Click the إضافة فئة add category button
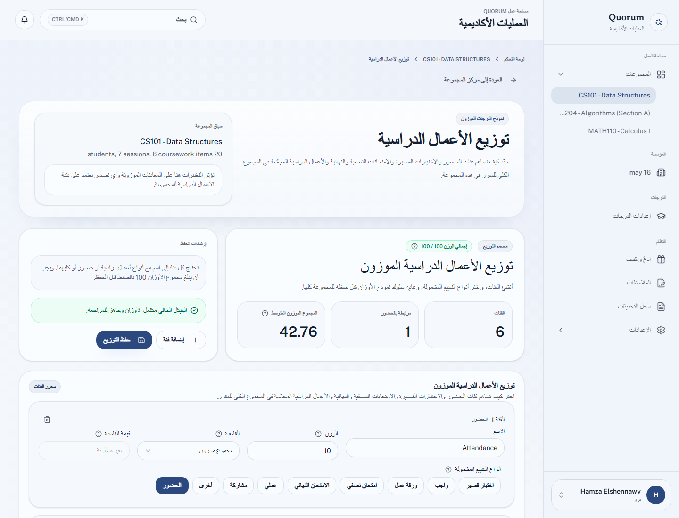 181,340
